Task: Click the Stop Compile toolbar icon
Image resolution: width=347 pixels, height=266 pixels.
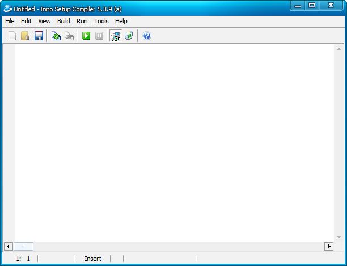Action: (x=69, y=36)
